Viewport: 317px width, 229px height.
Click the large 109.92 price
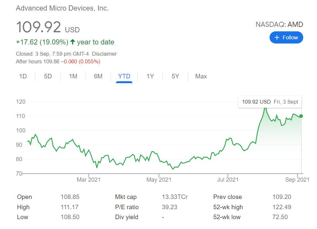pyautogui.click(x=38, y=27)
